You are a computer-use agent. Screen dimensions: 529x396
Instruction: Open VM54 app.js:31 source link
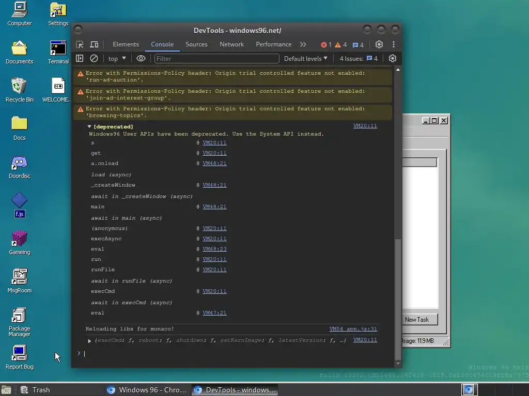tap(353, 329)
